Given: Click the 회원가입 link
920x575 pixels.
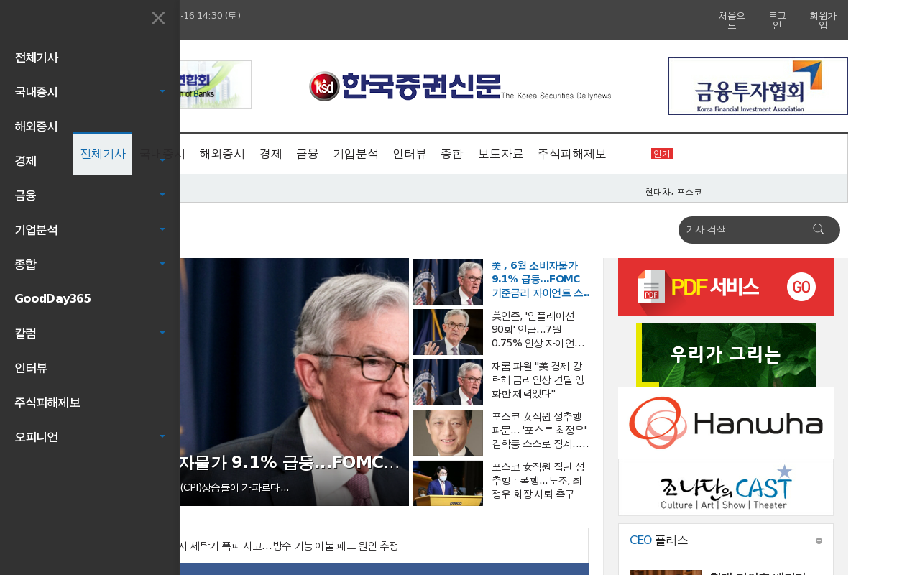Looking at the screenshot, I should (x=823, y=20).
